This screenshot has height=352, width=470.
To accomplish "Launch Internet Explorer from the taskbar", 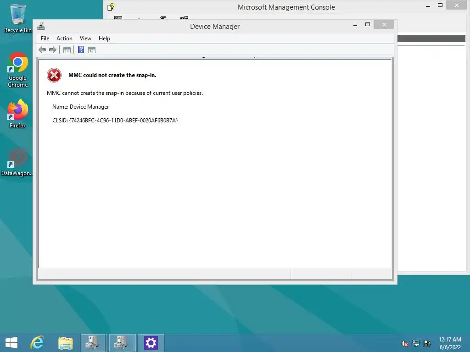I will pyautogui.click(x=37, y=343).
